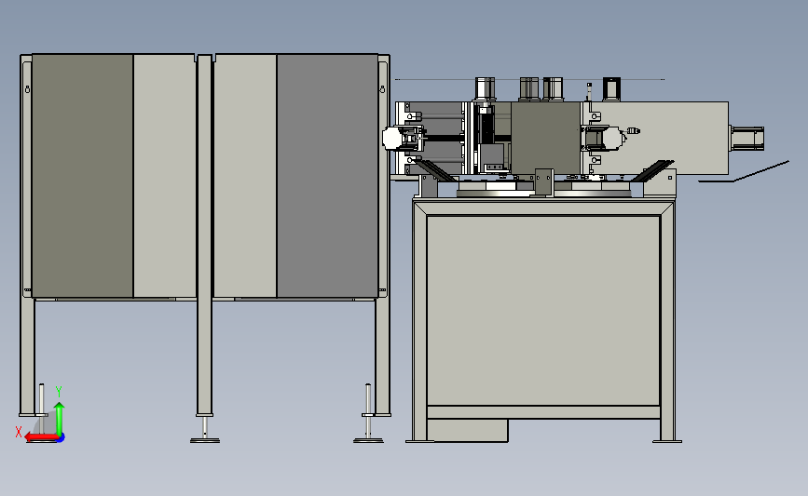The image size is (808, 496).
Task: Select the small box under the machine base
Action: click(468, 430)
